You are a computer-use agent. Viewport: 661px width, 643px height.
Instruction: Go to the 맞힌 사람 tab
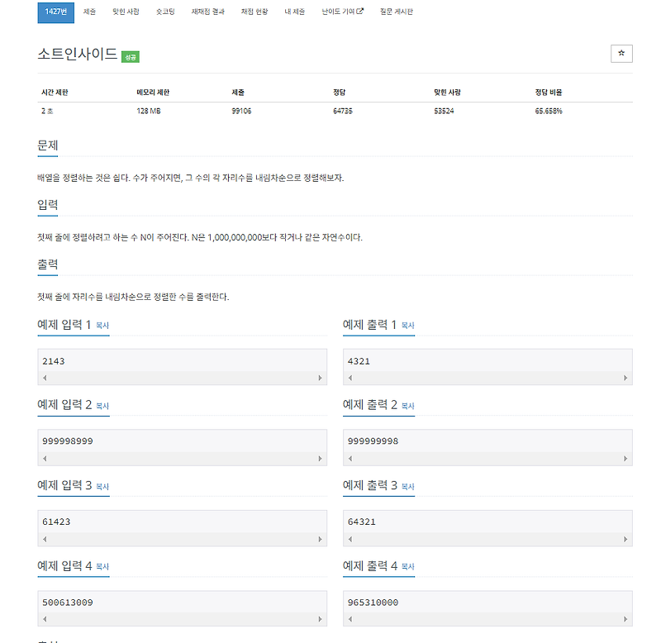[x=126, y=12]
